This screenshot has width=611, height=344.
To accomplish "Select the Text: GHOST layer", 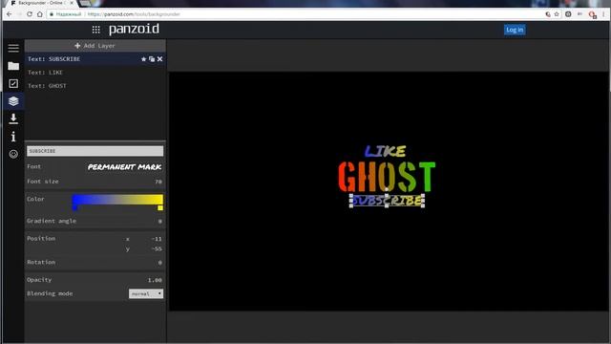I will point(95,86).
